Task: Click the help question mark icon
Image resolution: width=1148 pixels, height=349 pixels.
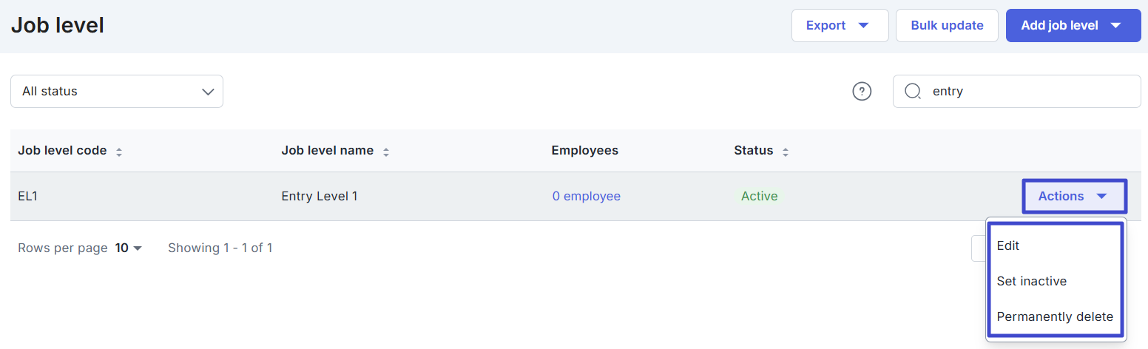Action: click(862, 91)
